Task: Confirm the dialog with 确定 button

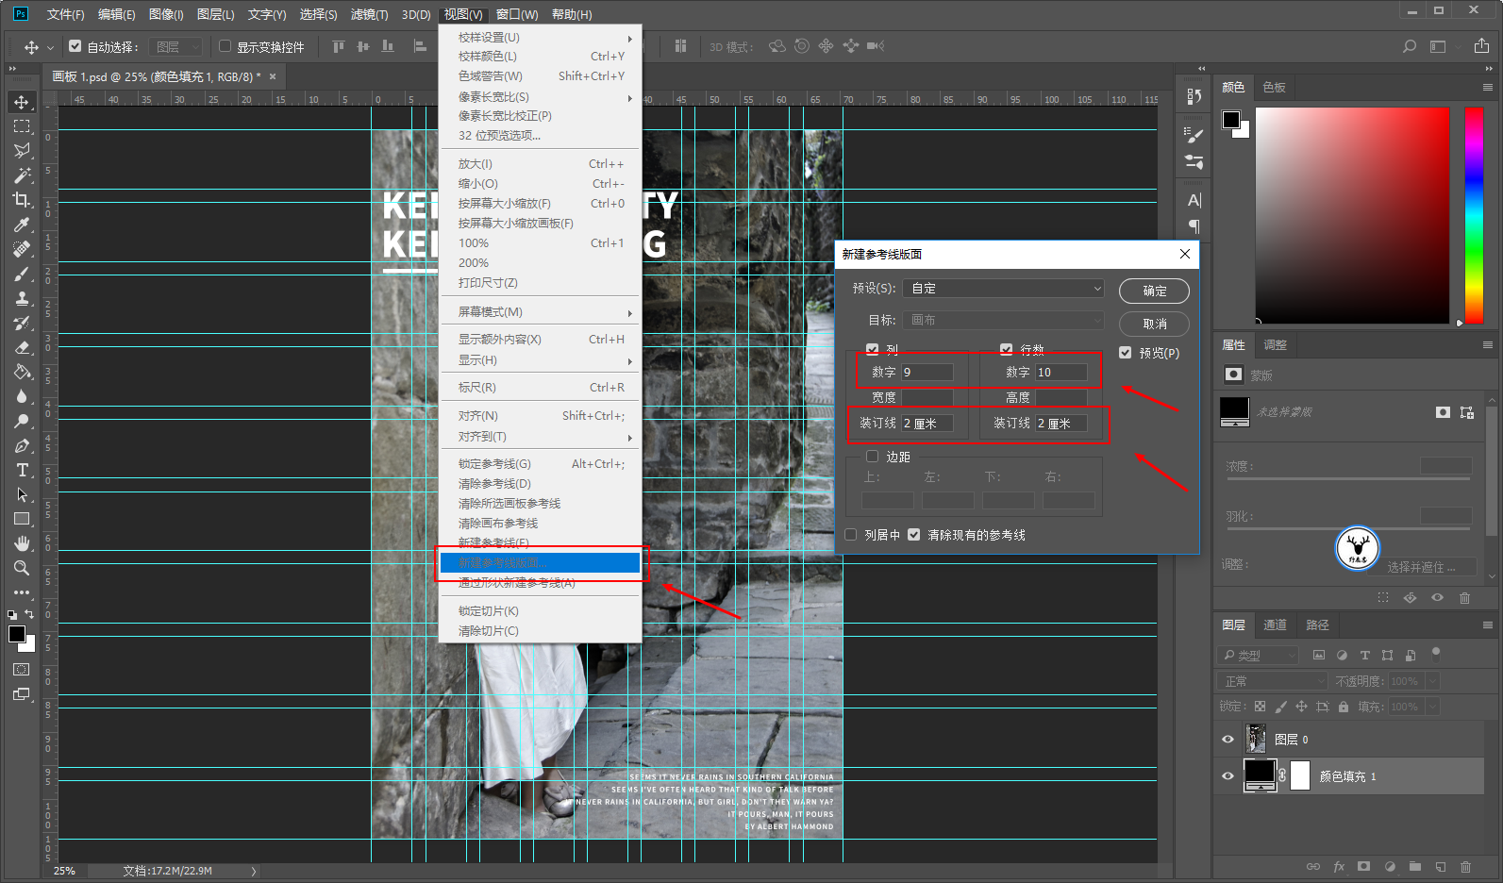Action: 1154,292
